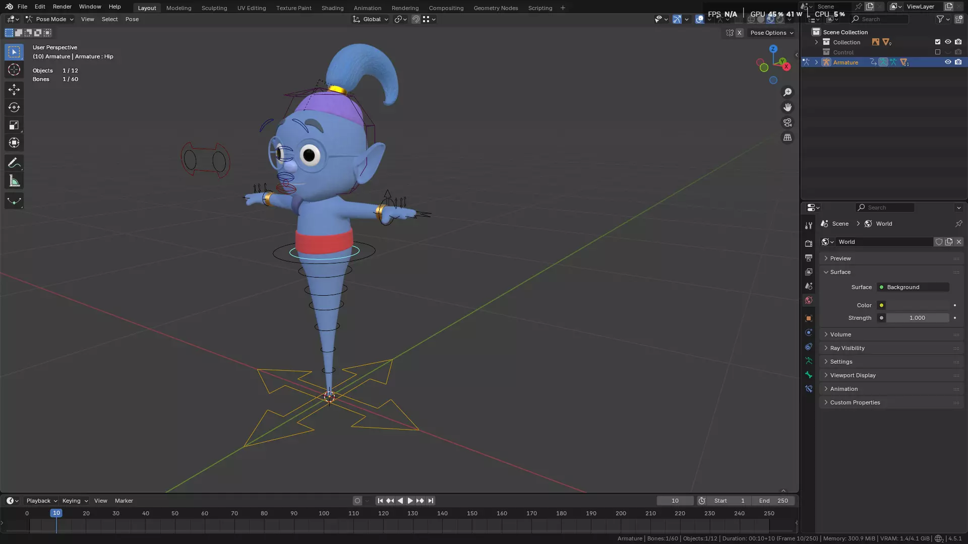Toggle the auto keying record button
Viewport: 968px width, 544px height.
point(357,501)
